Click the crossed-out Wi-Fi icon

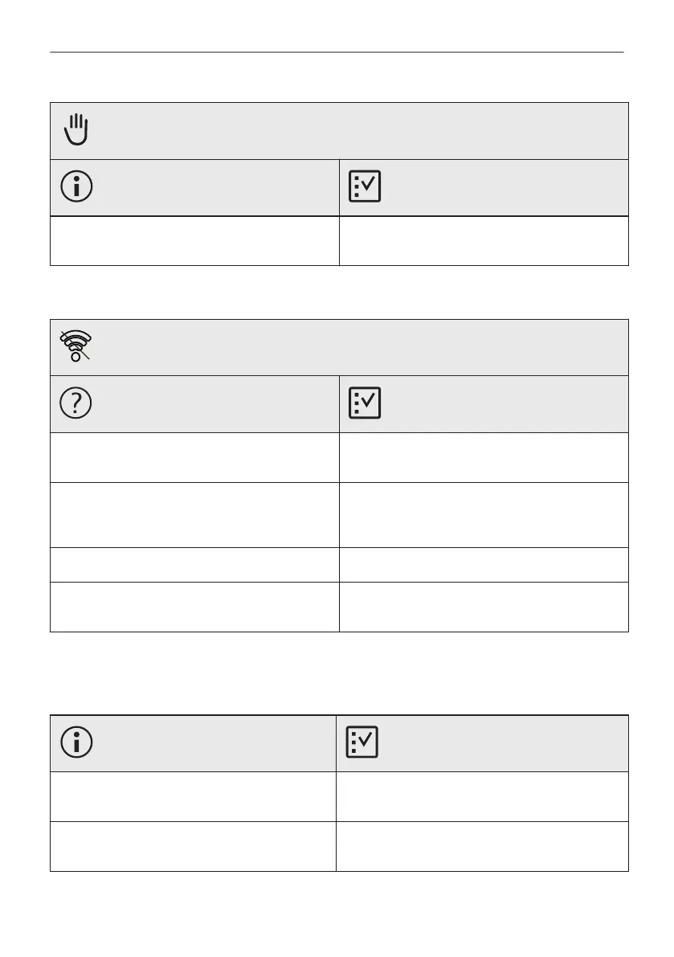click(x=77, y=346)
